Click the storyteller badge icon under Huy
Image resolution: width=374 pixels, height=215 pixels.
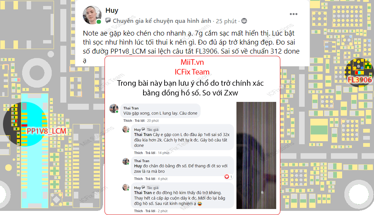[108, 21]
